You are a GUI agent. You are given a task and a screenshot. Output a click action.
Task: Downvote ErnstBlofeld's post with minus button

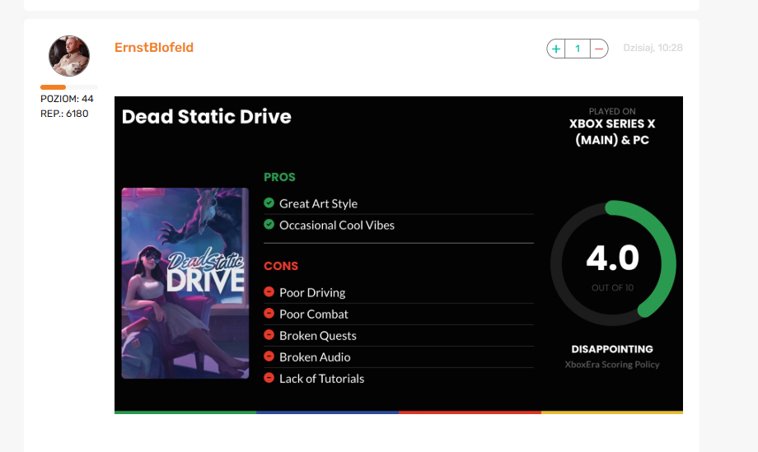599,49
